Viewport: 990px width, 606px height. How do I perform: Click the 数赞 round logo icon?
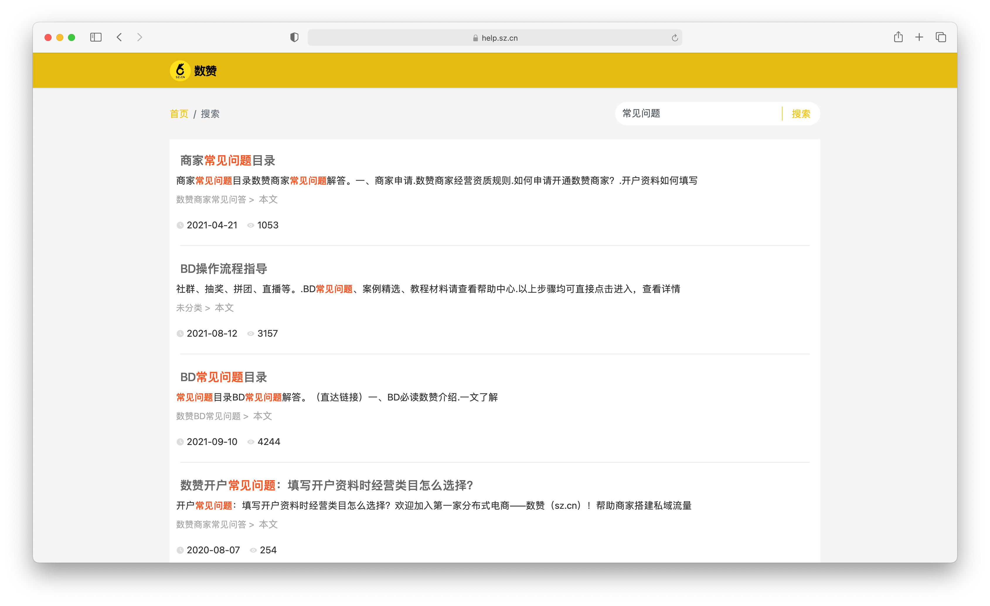tap(180, 71)
